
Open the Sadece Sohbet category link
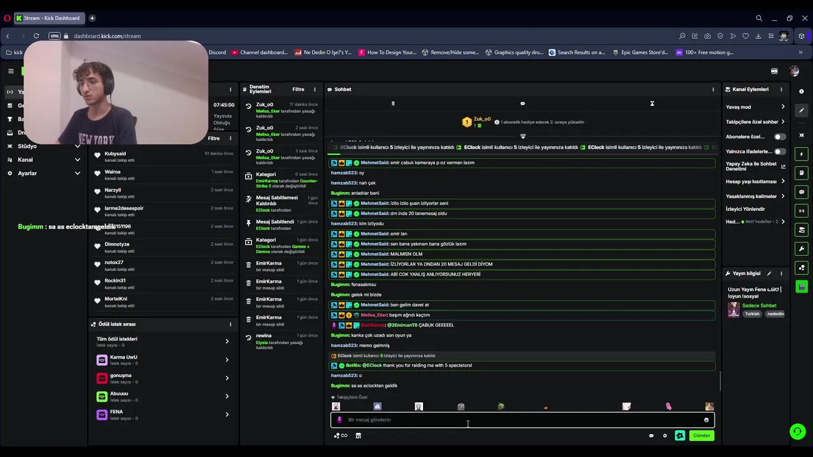click(x=759, y=305)
